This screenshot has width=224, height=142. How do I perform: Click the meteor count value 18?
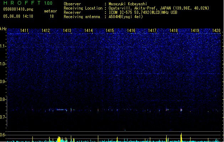(x=52, y=16)
